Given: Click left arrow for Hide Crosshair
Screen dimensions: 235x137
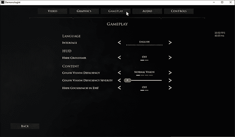Looking at the screenshot, I should coord(119,57).
